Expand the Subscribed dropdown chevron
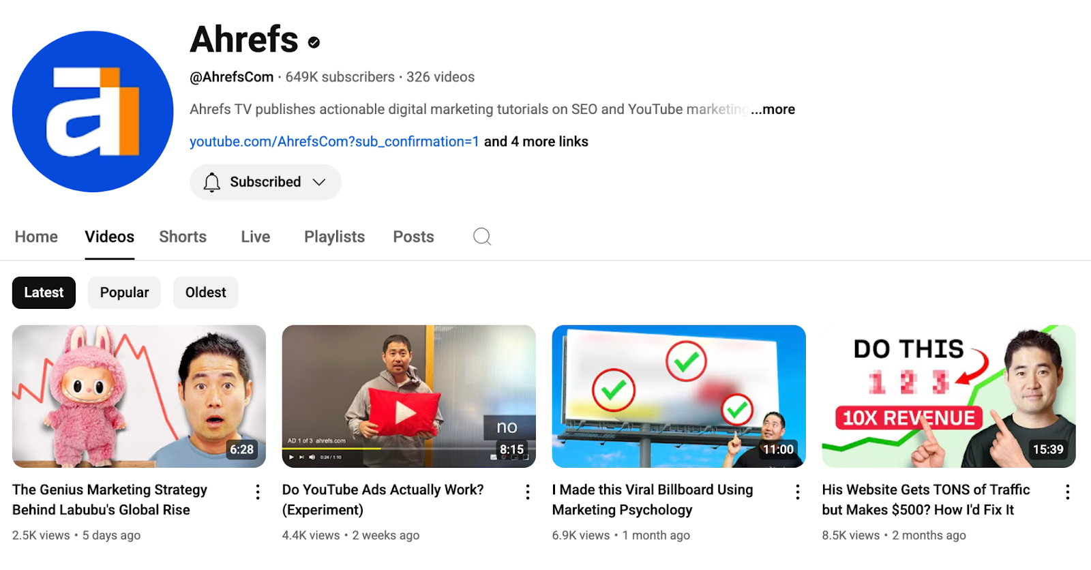 click(x=319, y=182)
